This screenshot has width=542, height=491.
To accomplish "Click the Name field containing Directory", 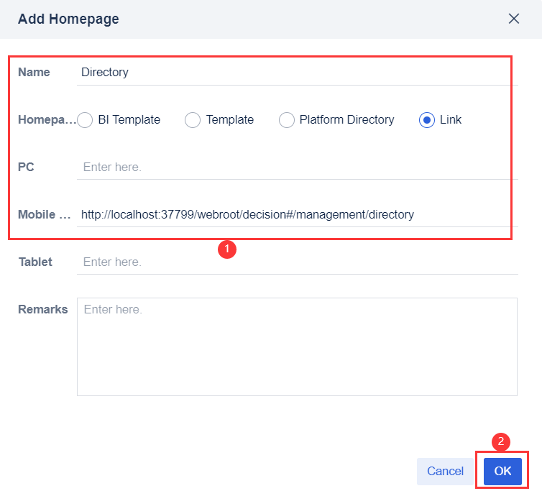I will coord(298,73).
